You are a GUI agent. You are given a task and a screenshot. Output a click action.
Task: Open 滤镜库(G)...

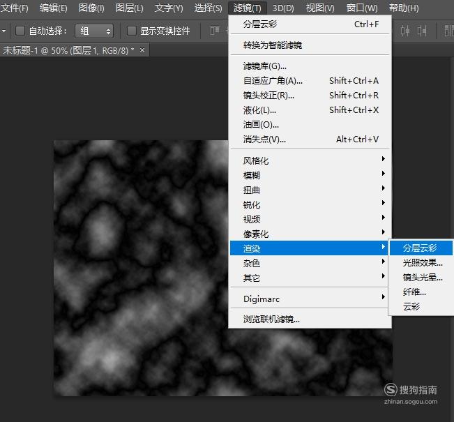310,66
